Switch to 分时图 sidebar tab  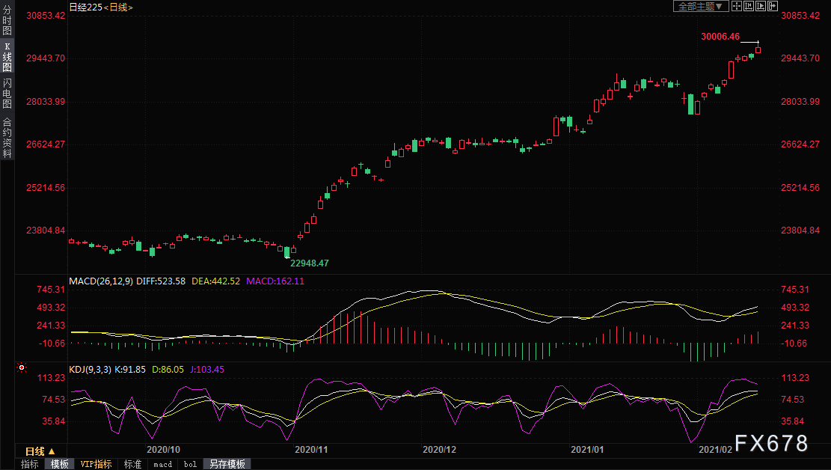[7, 19]
